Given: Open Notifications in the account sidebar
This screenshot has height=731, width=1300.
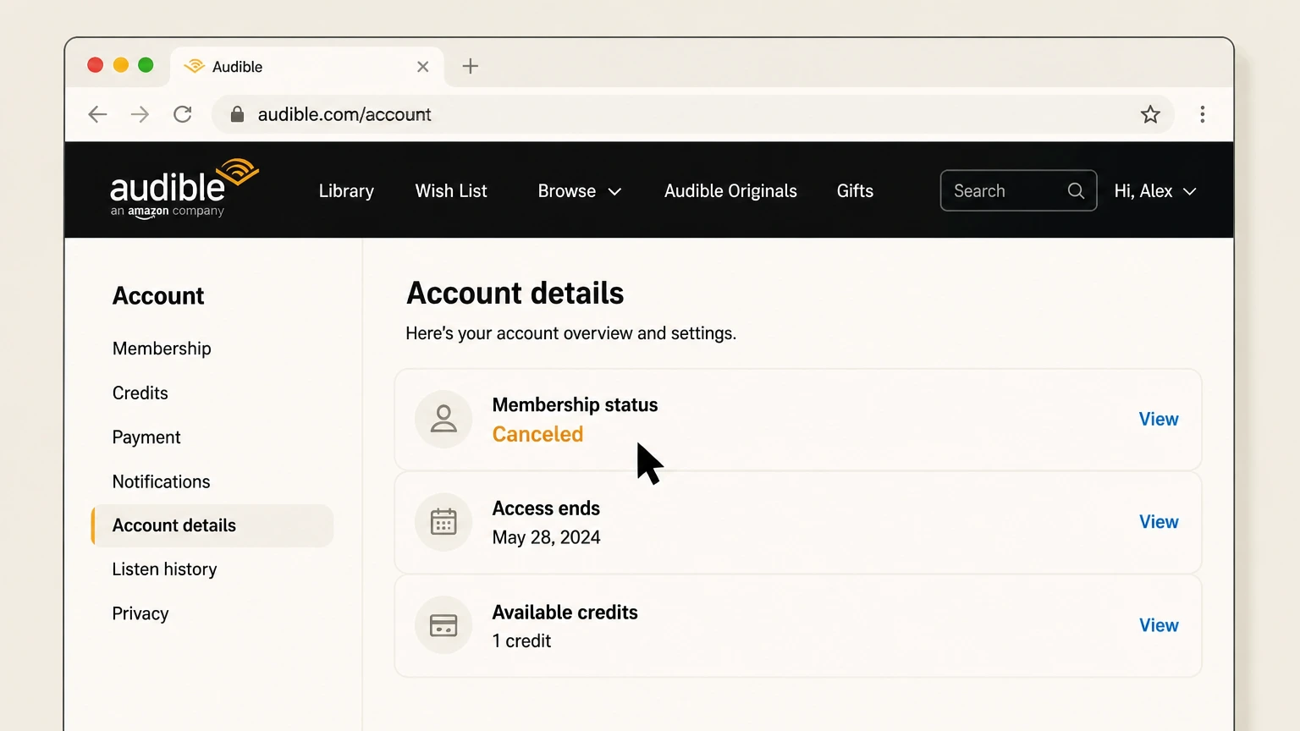Looking at the screenshot, I should click(x=161, y=481).
